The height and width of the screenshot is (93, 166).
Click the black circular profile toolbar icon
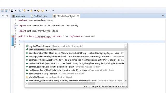click(12, 11)
